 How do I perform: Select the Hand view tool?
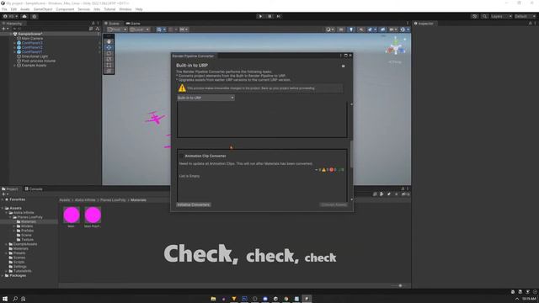(109, 41)
